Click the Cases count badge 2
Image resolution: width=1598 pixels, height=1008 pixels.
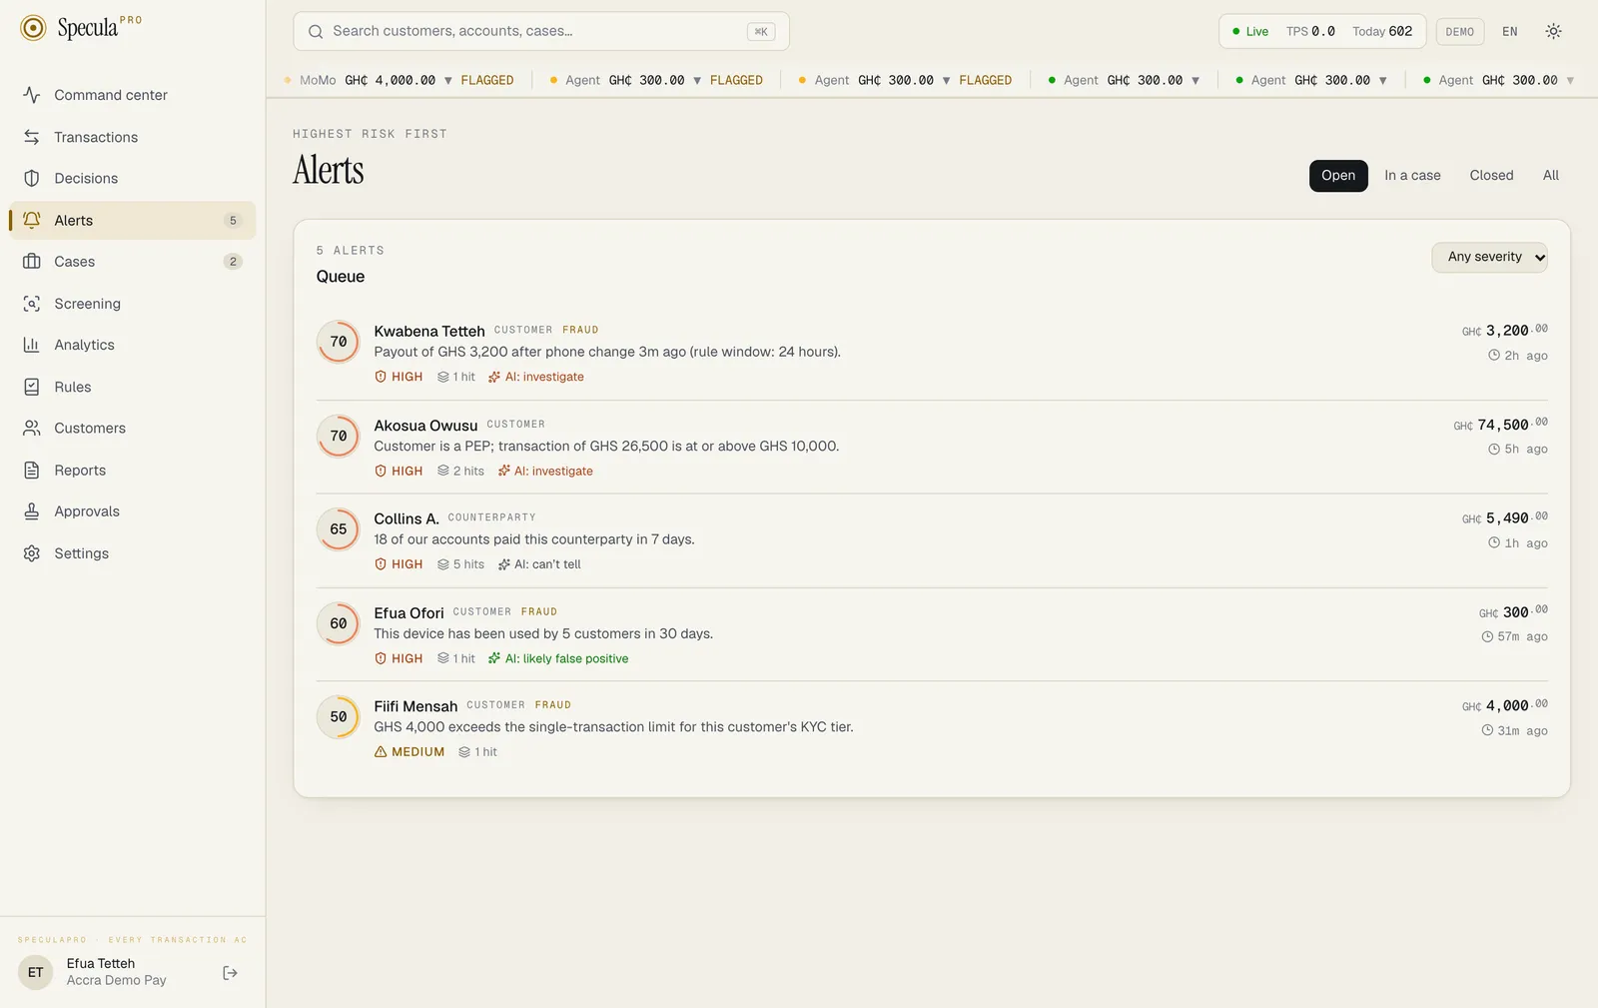coord(233,262)
